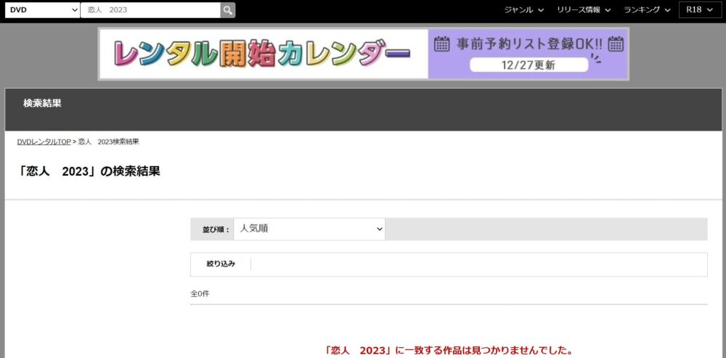Click the 恋人 2023検索結果 breadcrumb text
This screenshot has height=358, width=726.
point(108,142)
